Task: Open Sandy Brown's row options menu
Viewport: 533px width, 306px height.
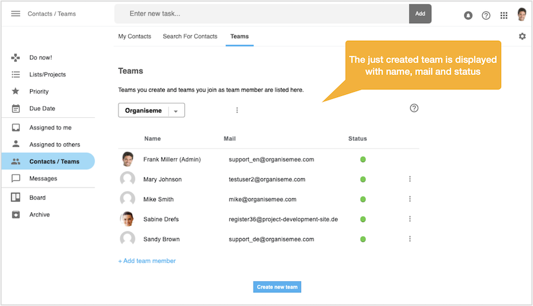Action: click(x=410, y=239)
